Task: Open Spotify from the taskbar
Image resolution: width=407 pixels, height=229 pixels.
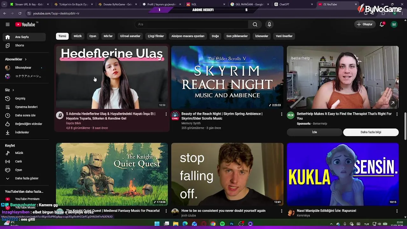Action: 222,224
